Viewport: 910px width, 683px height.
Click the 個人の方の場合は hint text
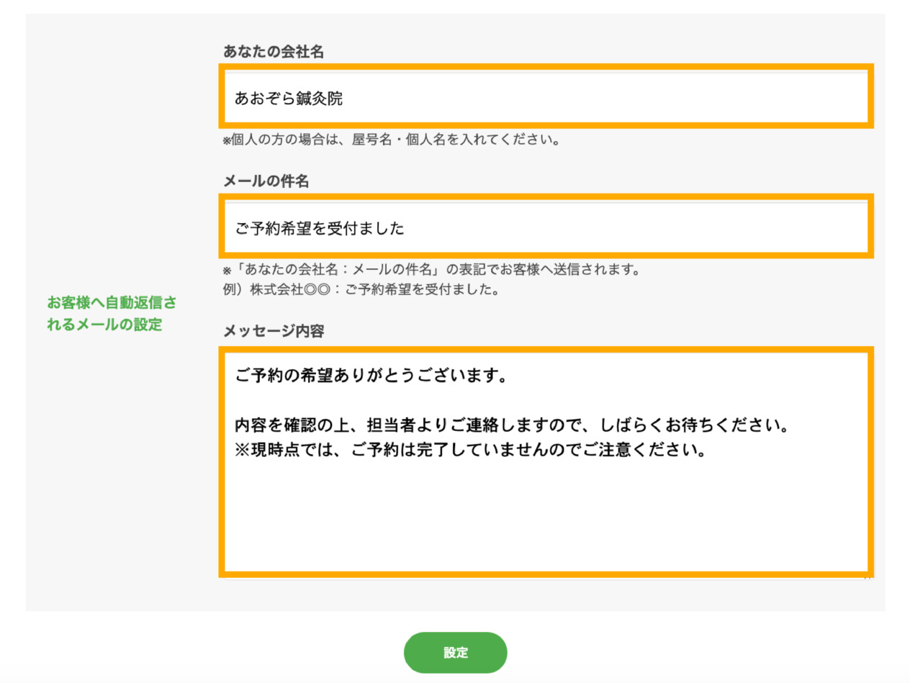coord(392,140)
